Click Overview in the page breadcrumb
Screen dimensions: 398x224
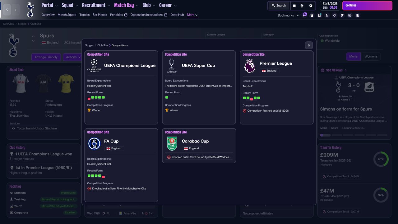click(x=9, y=24)
